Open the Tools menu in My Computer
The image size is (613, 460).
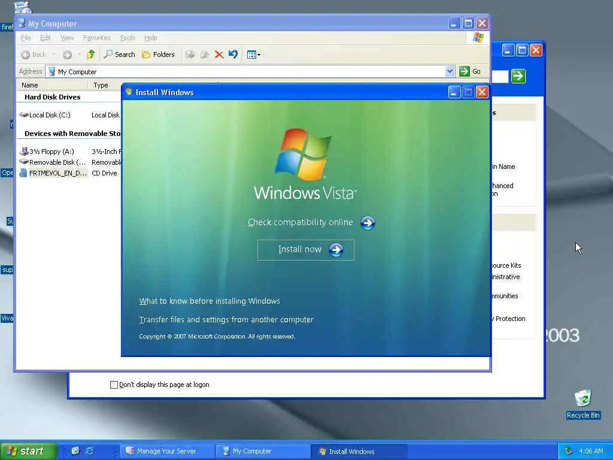coord(128,38)
